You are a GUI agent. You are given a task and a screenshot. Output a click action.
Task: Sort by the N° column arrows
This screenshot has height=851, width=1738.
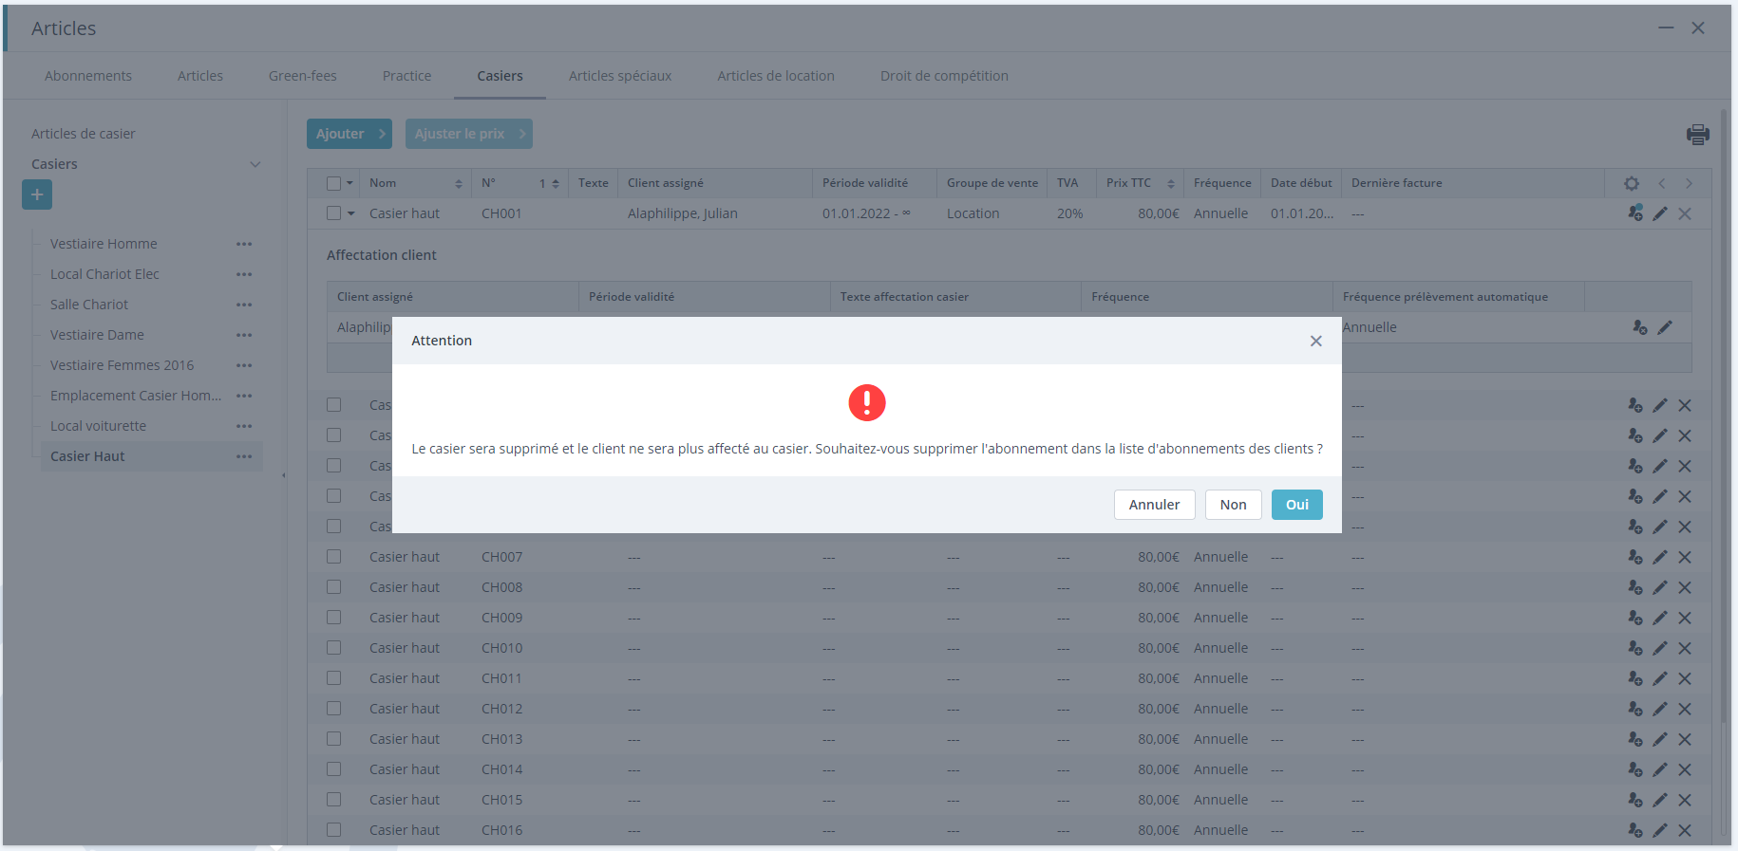pos(556,184)
